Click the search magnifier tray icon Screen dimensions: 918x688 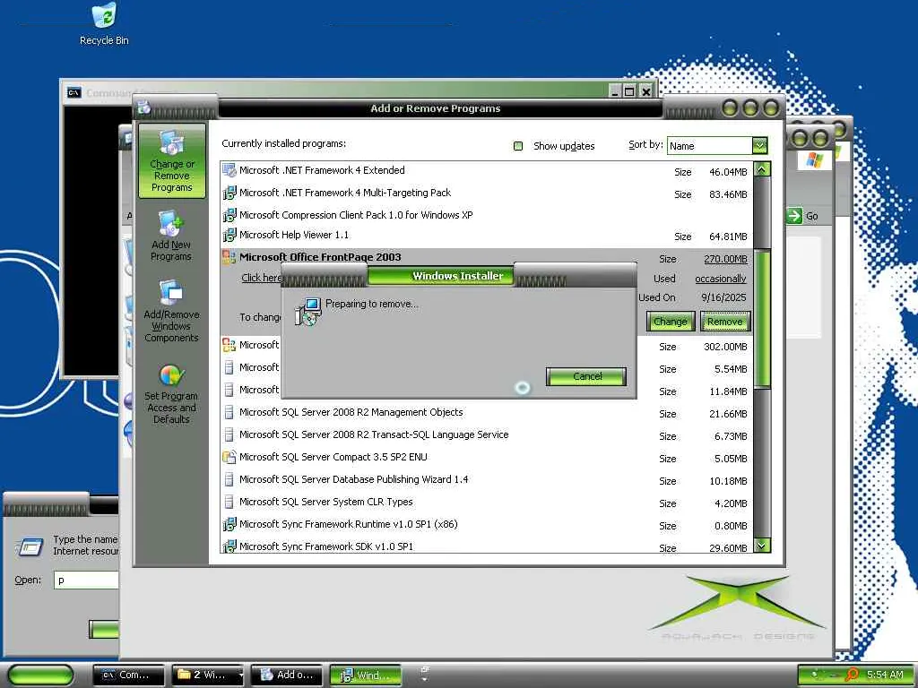(x=853, y=675)
